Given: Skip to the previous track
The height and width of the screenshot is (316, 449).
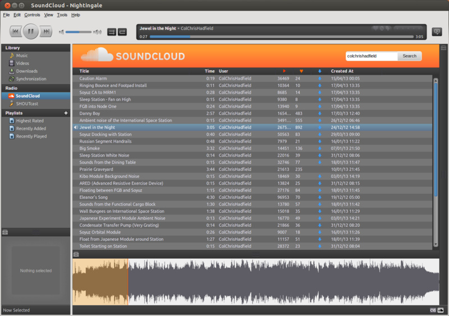Looking at the screenshot, I should (x=16, y=31).
